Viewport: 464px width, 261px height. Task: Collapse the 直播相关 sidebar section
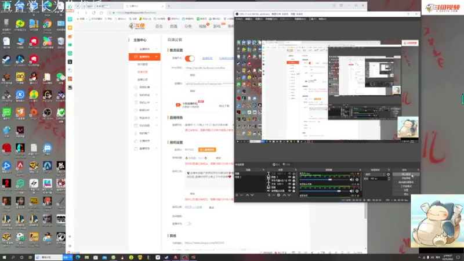(144, 56)
